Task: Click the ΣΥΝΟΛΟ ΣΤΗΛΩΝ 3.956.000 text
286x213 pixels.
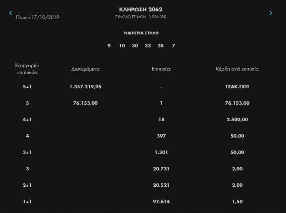Action: click(x=141, y=17)
